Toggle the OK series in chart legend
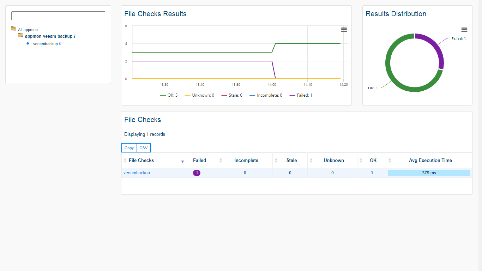The width and height of the screenshot is (482, 271). [169, 95]
